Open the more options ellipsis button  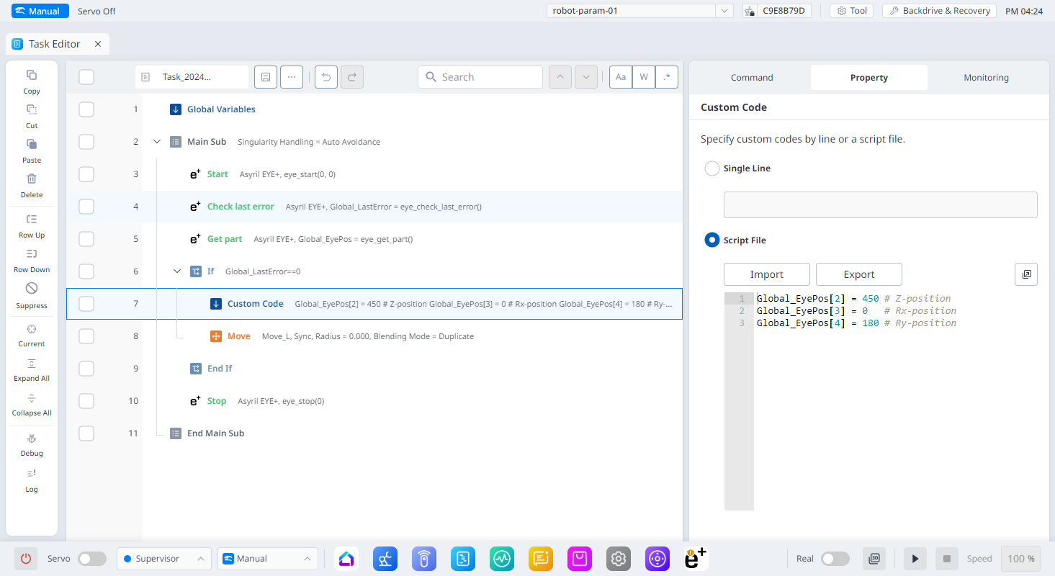(292, 77)
